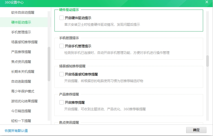The width and height of the screenshot is (213, 136).
Task: Jump to 长期未关机提醒 settings
Action: (23, 71)
